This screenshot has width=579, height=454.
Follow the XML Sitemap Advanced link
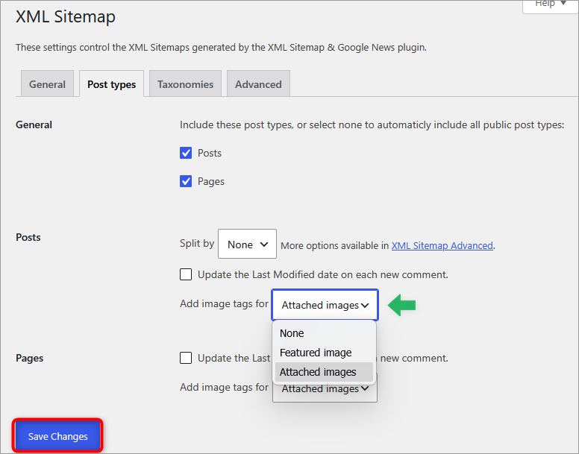(442, 245)
